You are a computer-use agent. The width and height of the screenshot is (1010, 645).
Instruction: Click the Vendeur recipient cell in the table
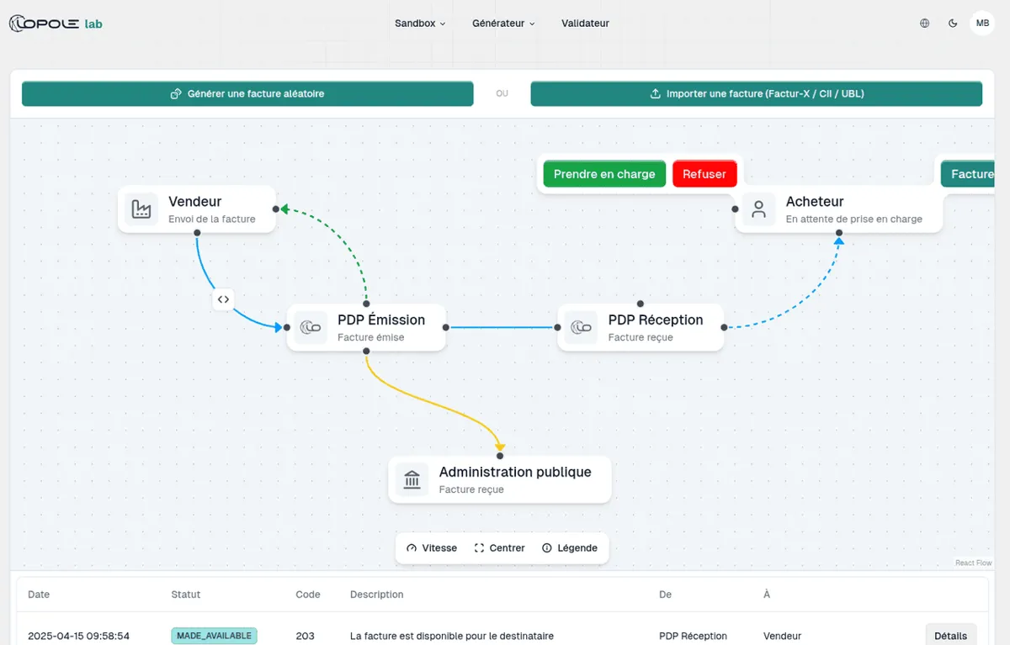(782, 636)
